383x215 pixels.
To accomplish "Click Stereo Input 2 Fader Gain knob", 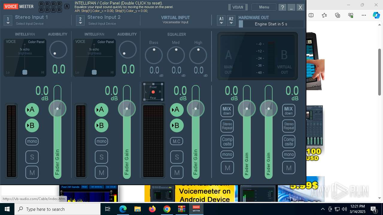I will (127, 109).
